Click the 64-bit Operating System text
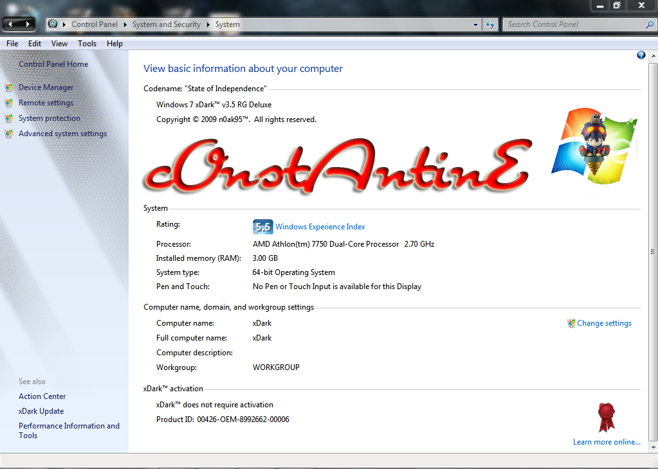Image resolution: width=658 pixels, height=469 pixels. pyautogui.click(x=294, y=272)
